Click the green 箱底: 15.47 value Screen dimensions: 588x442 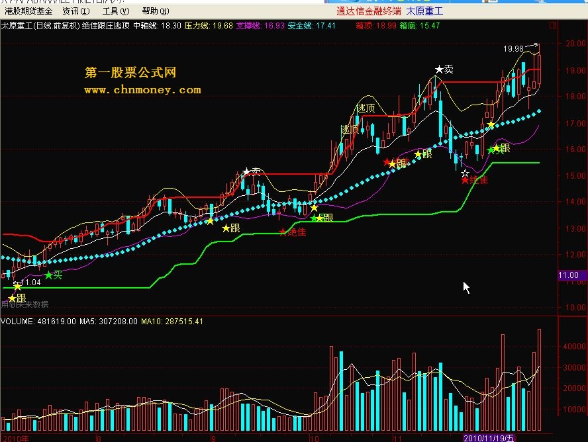tap(420, 25)
